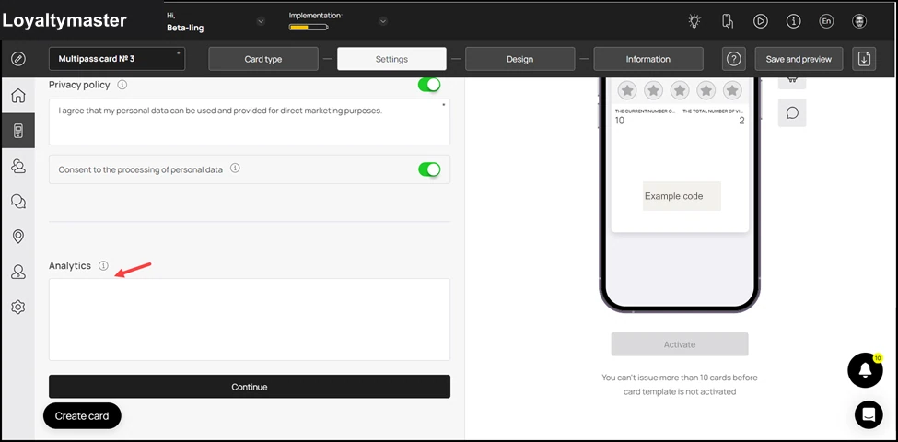Click the download icon next to Save and preview
The image size is (898, 442).
point(864,59)
